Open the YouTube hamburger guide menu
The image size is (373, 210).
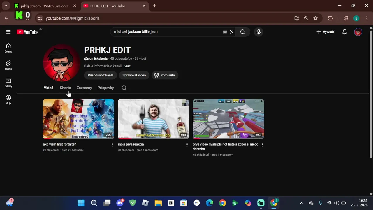click(x=8, y=32)
